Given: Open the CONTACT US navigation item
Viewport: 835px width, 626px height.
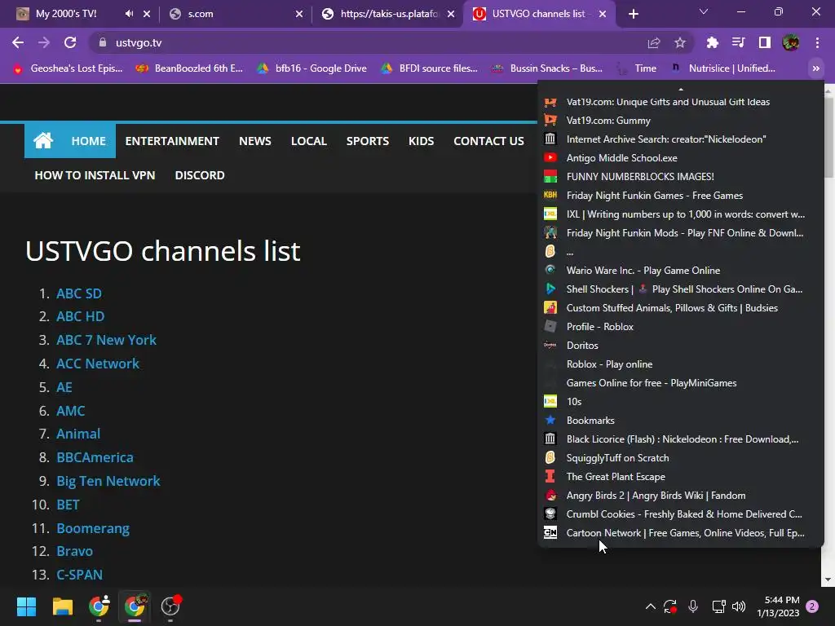Looking at the screenshot, I should pyautogui.click(x=489, y=141).
